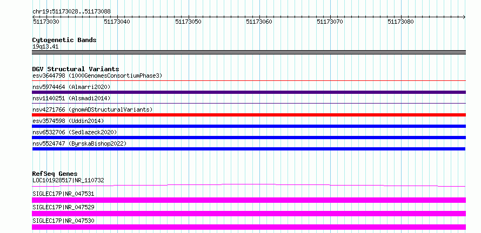The image size is (481, 233).
Task: Click the thin magenta LOC101928517 intron line
Action: coord(249,185)
